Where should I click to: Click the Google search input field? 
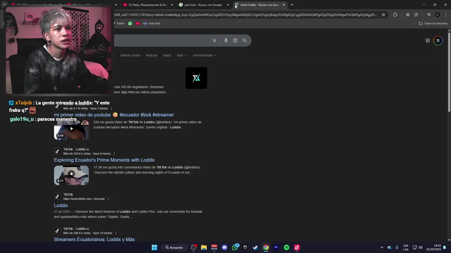(x=162, y=40)
